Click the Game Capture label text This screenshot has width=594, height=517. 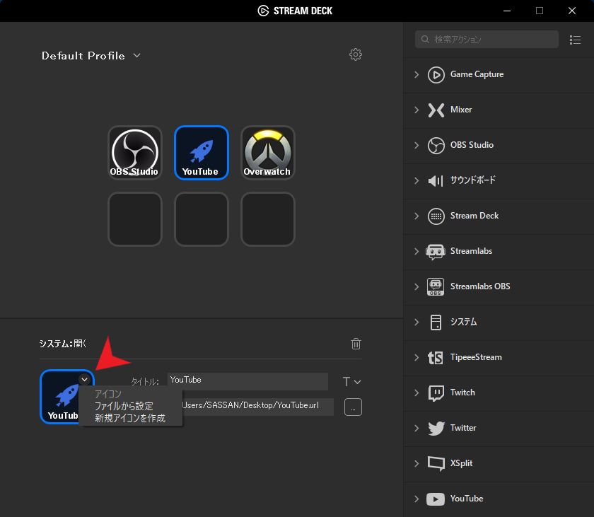(477, 74)
